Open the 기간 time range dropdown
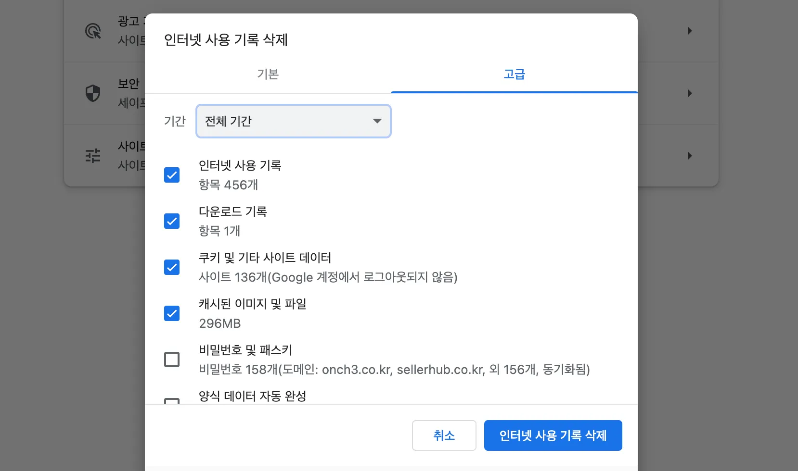The width and height of the screenshot is (798, 471). tap(294, 121)
